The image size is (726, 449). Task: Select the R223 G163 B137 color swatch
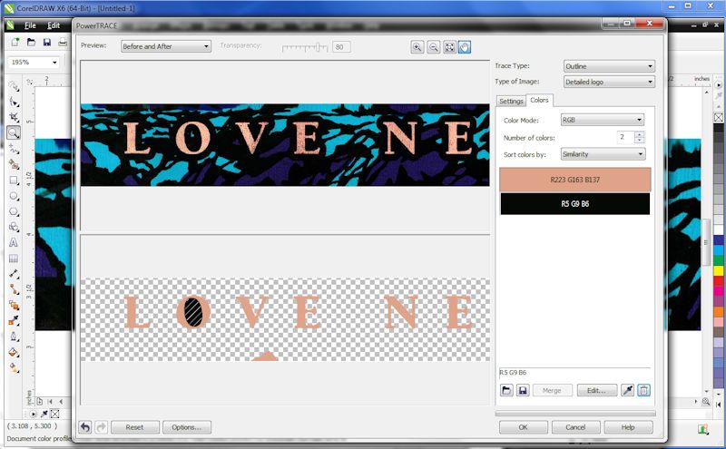[x=574, y=180]
